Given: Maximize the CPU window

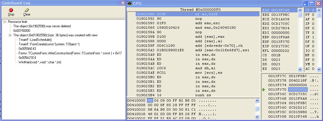Looking at the screenshot, I should tap(312, 3).
